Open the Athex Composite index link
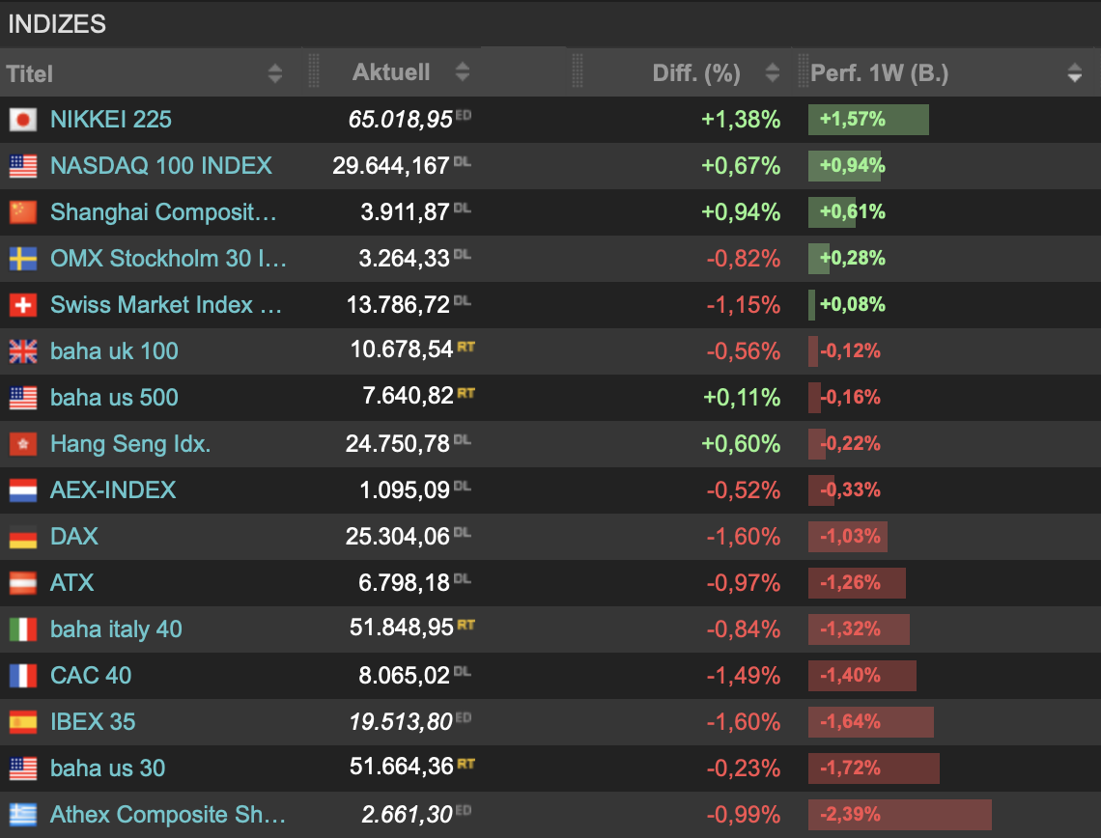 (x=168, y=814)
